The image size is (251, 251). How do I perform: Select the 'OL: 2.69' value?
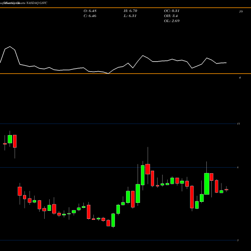pyautogui.click(x=172, y=21)
